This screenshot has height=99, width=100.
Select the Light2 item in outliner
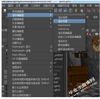pyautogui.click(x=57, y=86)
